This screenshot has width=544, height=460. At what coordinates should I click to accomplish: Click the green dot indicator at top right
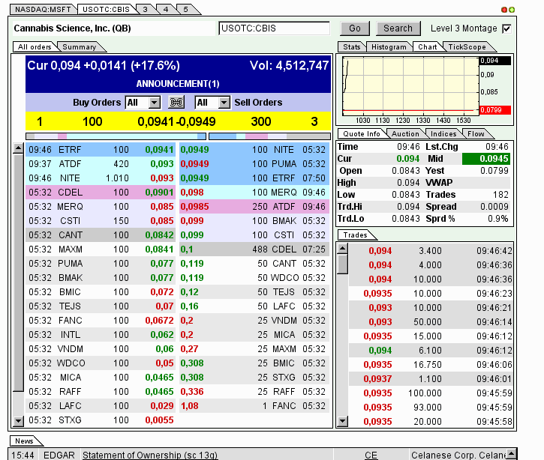coord(512,10)
